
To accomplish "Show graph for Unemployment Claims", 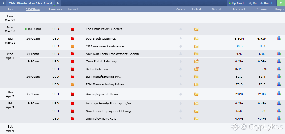I will (x=279, y=94).
